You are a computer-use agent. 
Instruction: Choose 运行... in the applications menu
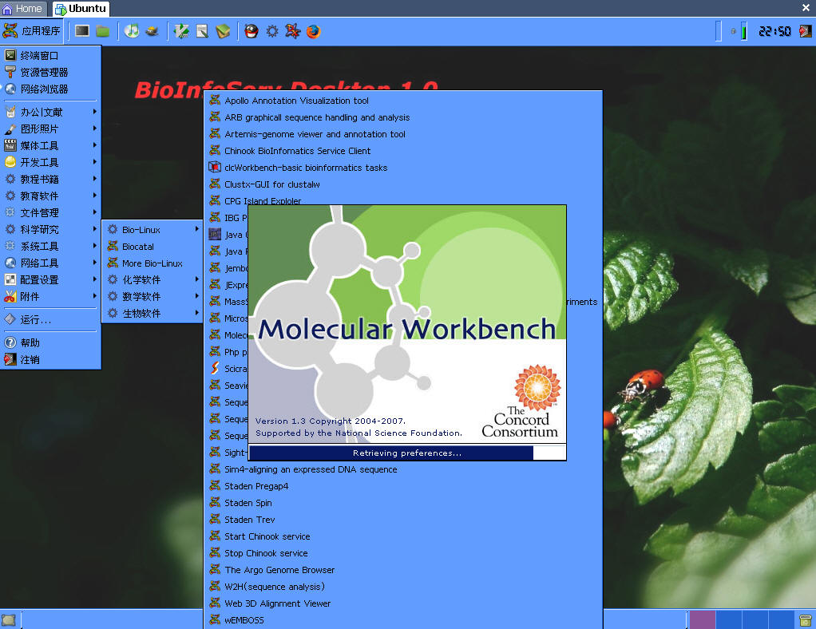coord(50,319)
